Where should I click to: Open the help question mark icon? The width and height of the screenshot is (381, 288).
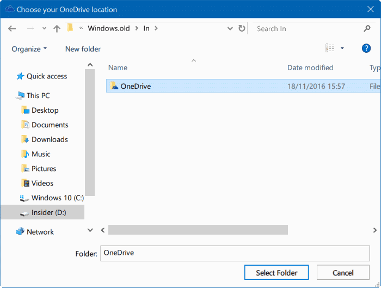click(x=366, y=48)
